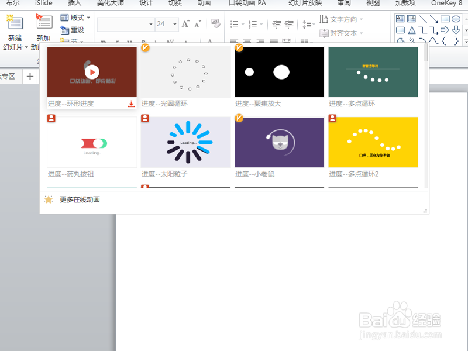Select the 进度--药丸按钮 animation thumbnail
The height and width of the screenshot is (351, 468).
(92, 142)
